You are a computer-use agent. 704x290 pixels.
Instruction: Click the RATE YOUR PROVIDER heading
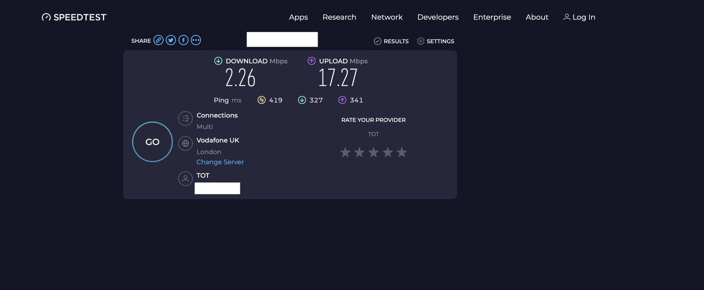tap(374, 120)
